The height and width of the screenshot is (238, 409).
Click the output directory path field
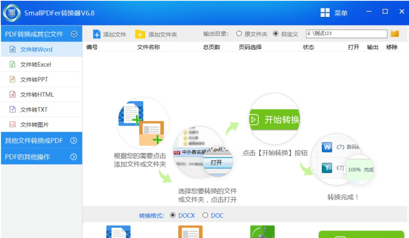tap(347, 33)
